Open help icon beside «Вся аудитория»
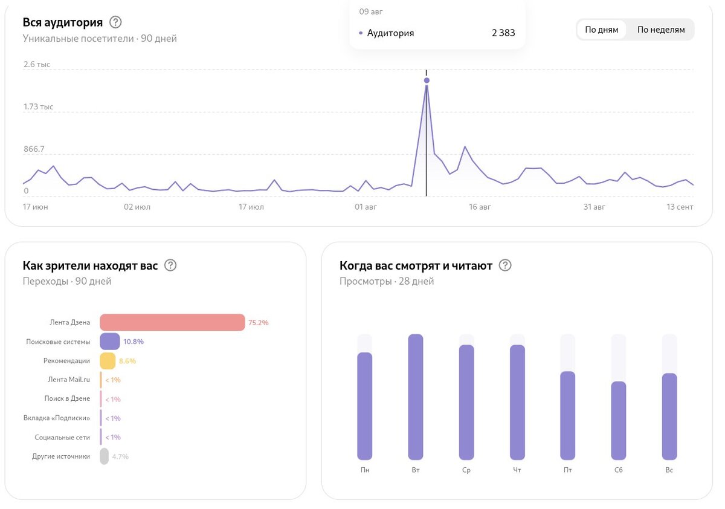Image resolution: width=725 pixels, height=509 pixels. 115,22
